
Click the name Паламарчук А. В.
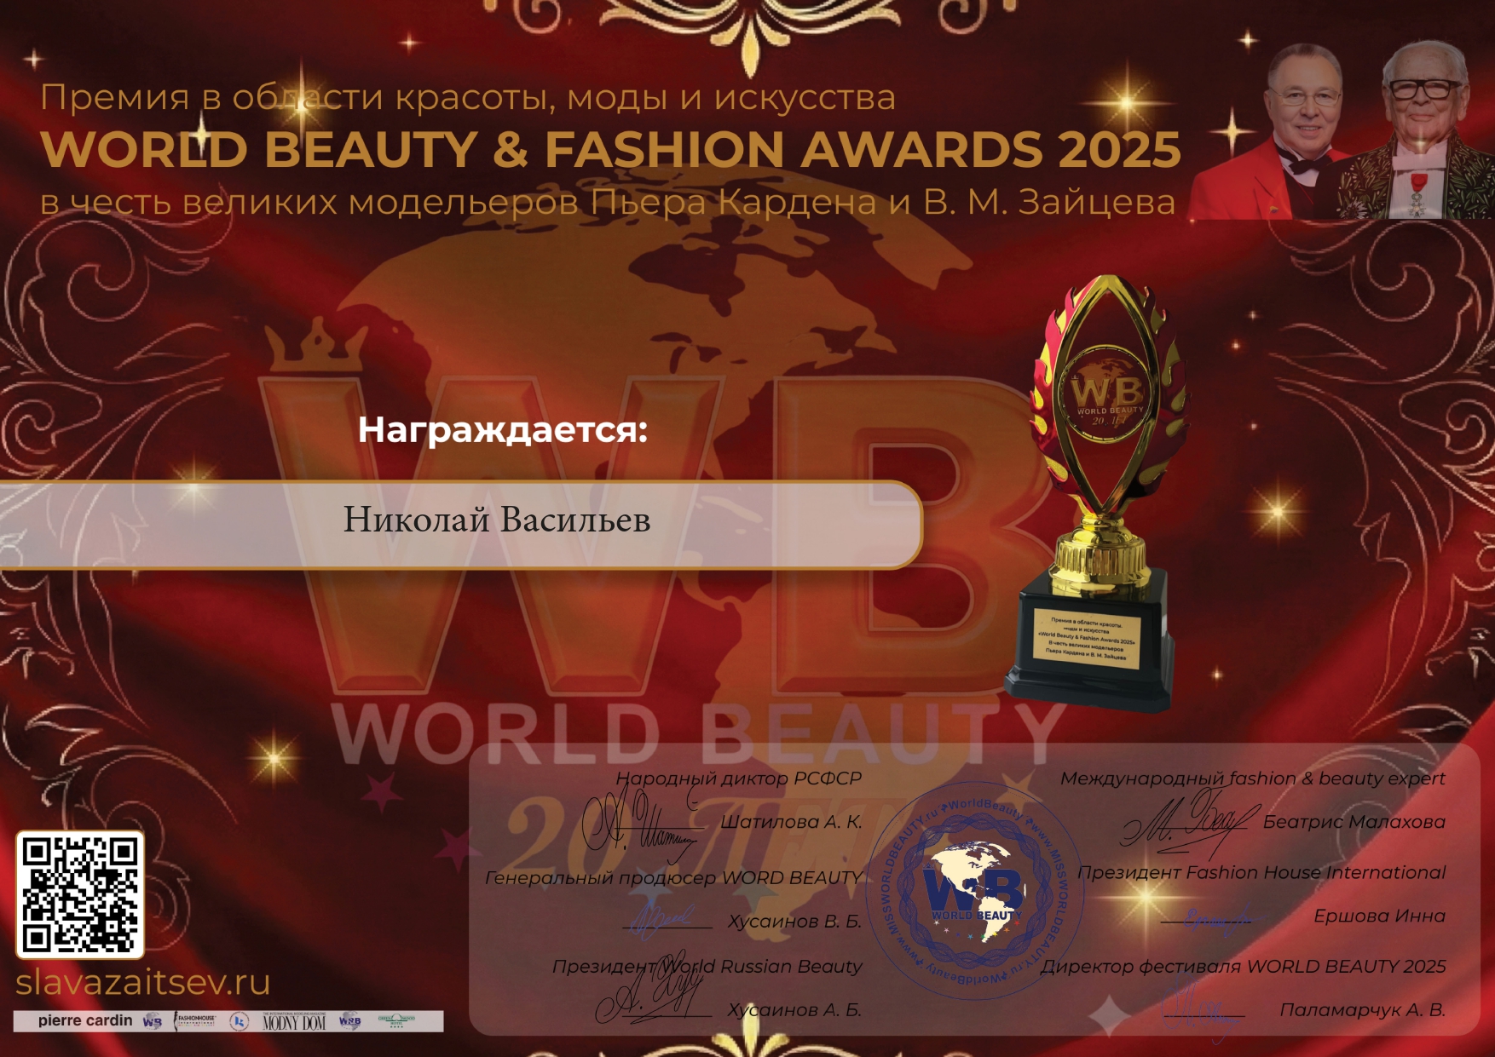(x=1362, y=1010)
